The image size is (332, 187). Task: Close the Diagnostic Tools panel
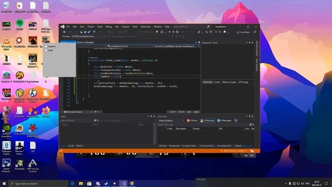(253, 43)
